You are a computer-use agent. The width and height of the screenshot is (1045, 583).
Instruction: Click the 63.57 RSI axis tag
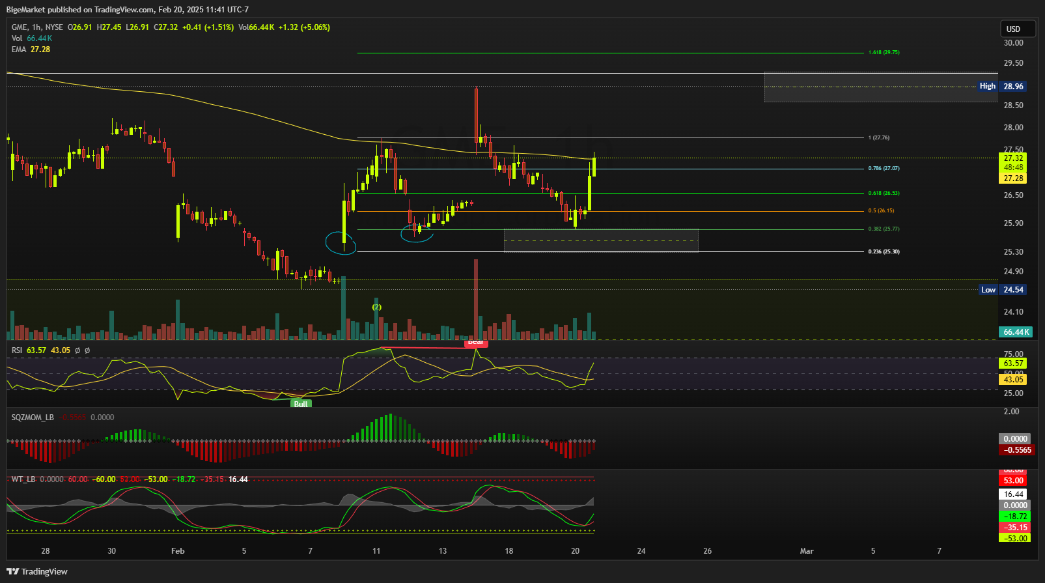tap(1013, 363)
